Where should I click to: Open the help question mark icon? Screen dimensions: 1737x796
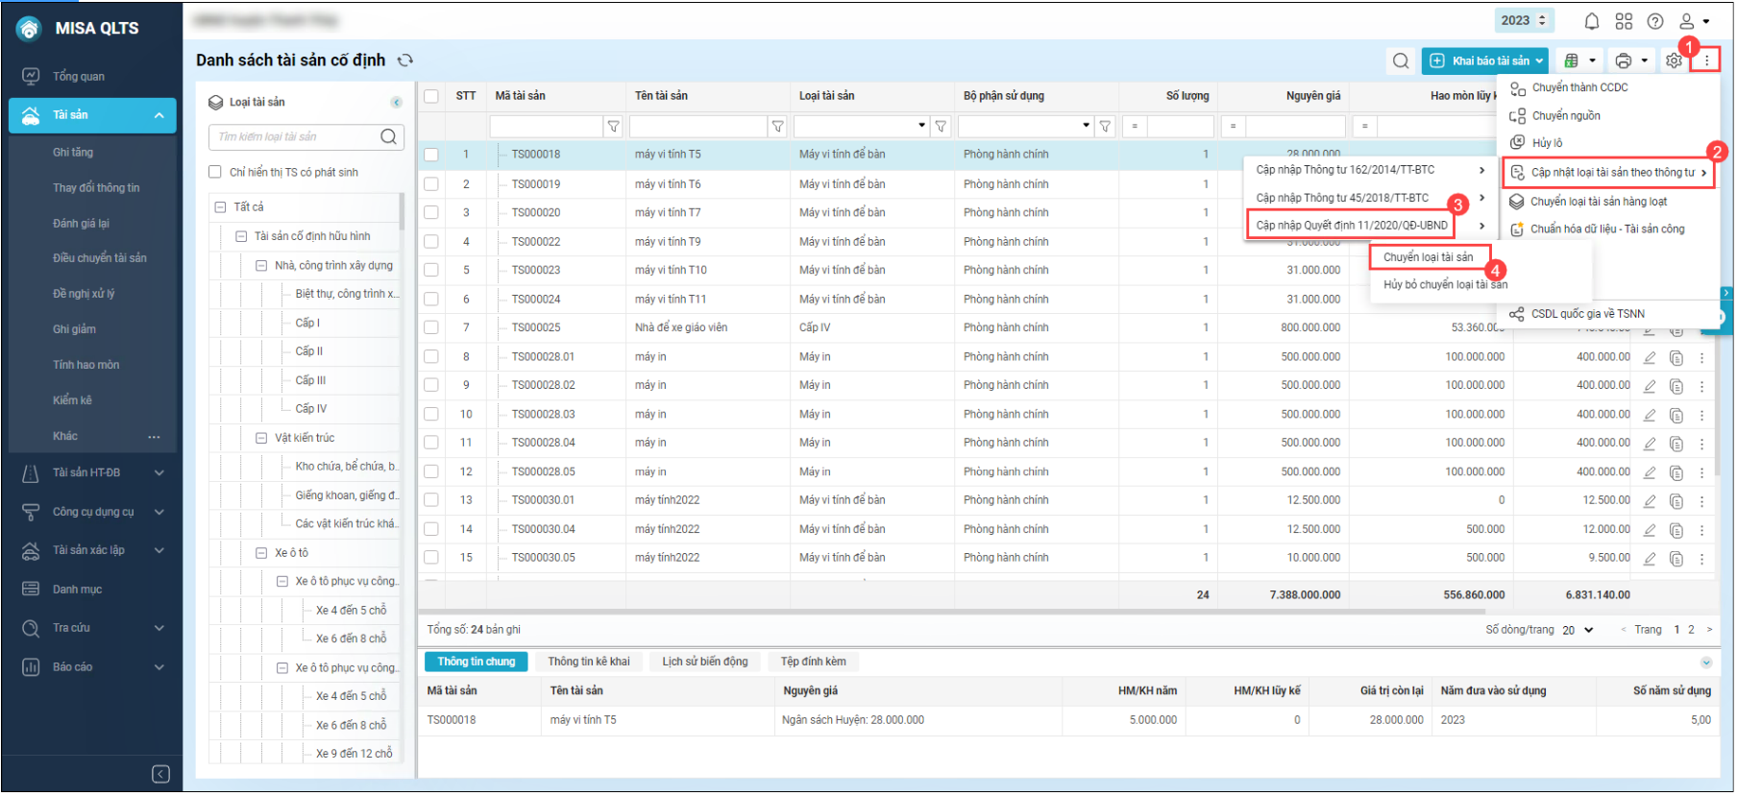(x=1655, y=21)
